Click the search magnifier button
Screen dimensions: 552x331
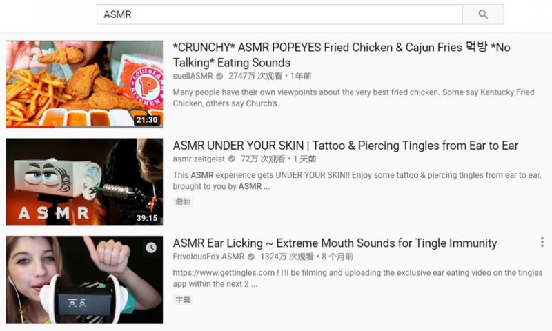pos(483,14)
